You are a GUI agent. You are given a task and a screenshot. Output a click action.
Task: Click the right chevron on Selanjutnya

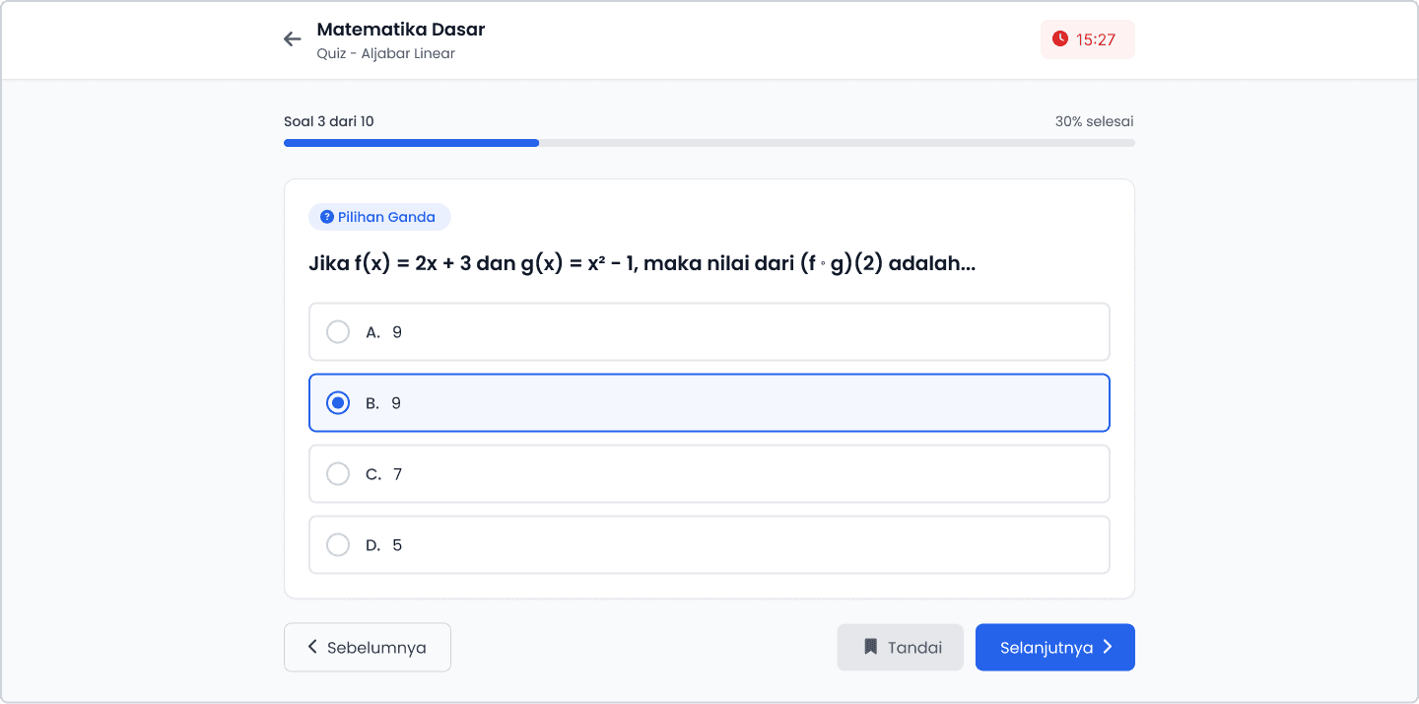coord(1107,647)
